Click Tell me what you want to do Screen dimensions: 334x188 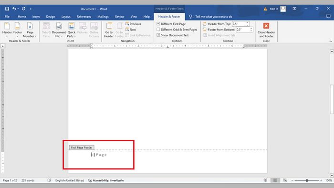[214, 17]
